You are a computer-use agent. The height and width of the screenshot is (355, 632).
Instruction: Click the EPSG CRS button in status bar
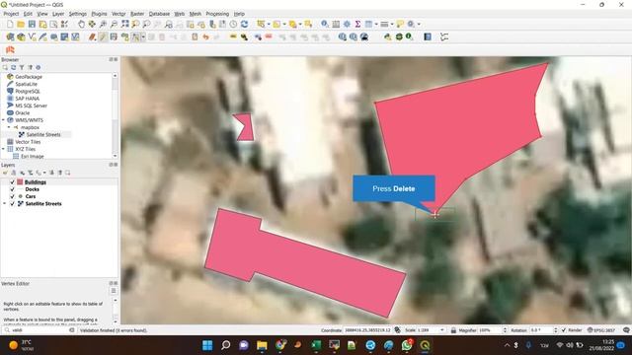(x=601, y=330)
